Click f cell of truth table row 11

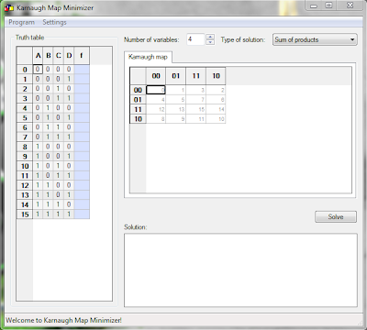pyautogui.click(x=82, y=176)
